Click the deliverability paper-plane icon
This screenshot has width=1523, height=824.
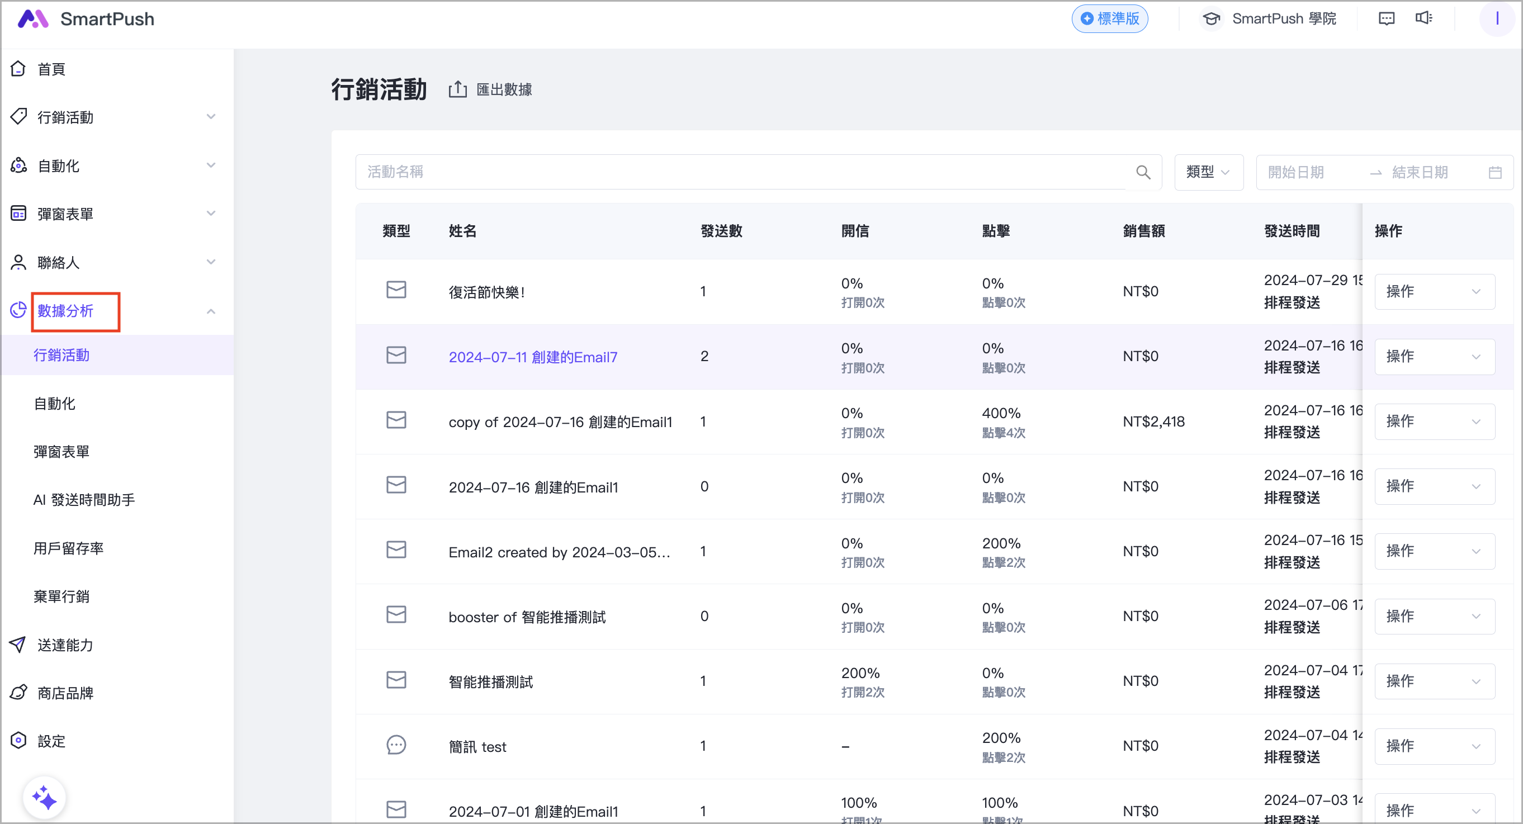[18, 645]
